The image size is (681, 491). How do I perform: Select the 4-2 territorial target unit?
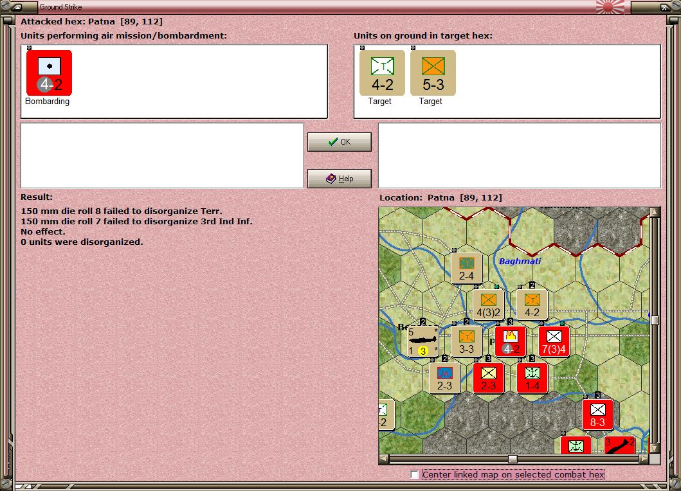[x=382, y=73]
